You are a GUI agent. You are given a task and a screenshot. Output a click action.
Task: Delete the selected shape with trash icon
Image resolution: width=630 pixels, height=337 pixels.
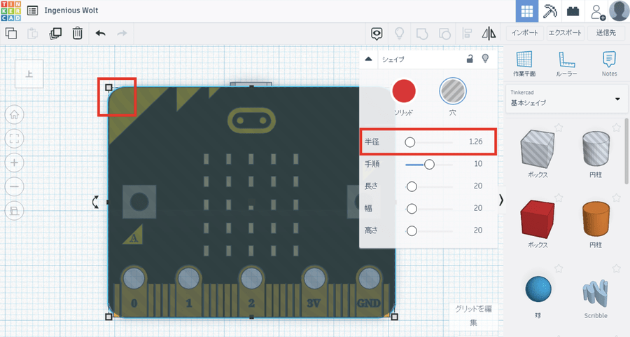[77, 33]
